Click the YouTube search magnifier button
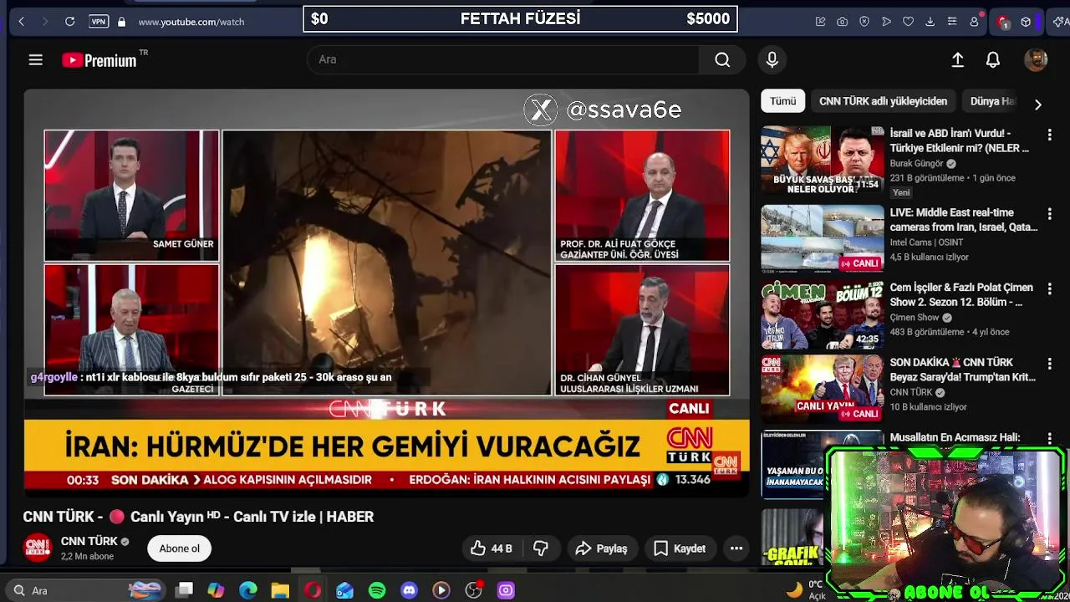Image resolution: width=1070 pixels, height=602 pixels. click(x=722, y=59)
